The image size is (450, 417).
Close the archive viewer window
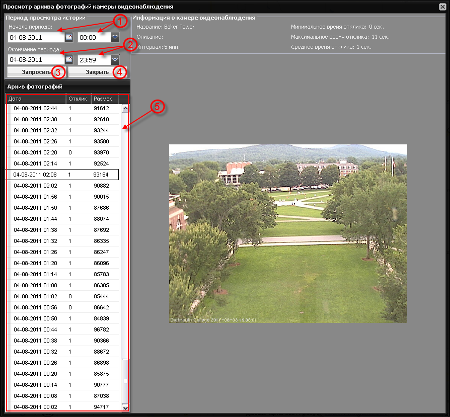click(443, 7)
